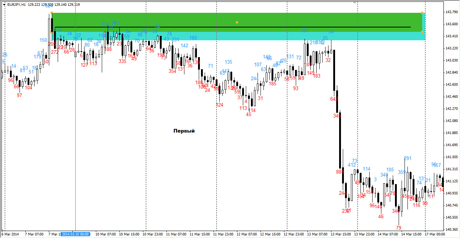Click the 141.125 price scale label
Image resolution: width=460 pixels, height=238 pixels.
pyautogui.click(x=451, y=181)
